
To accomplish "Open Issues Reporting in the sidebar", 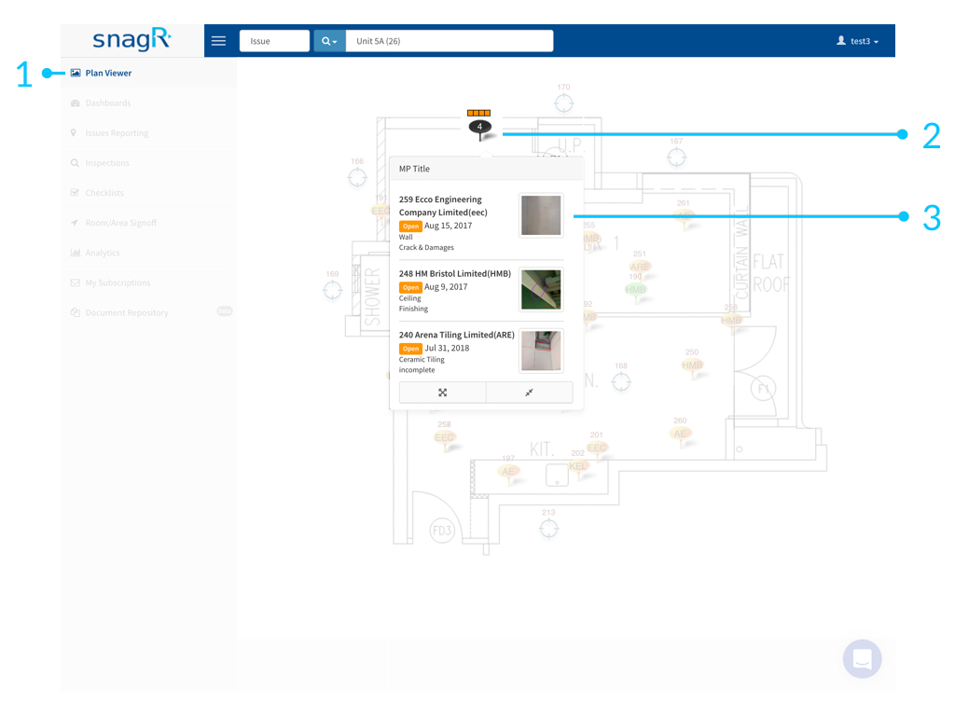I will click(x=148, y=132).
